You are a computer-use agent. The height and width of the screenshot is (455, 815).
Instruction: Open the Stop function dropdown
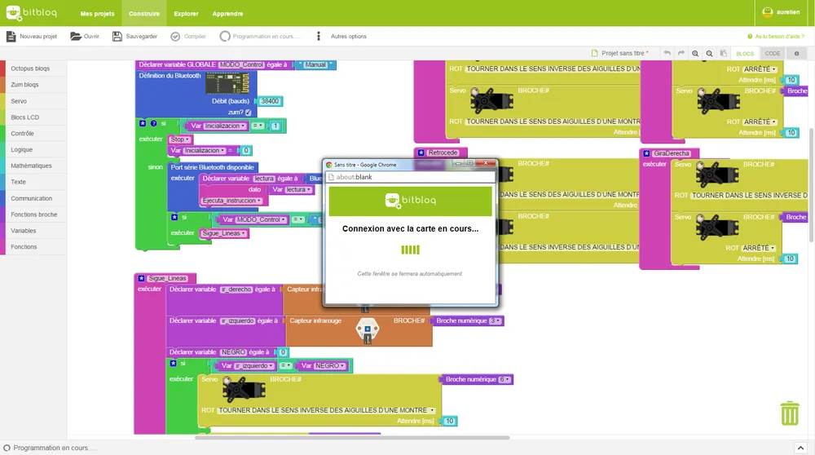pos(180,139)
